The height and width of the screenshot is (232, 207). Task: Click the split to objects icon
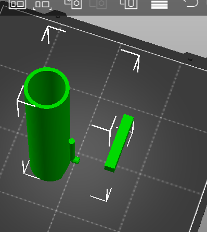point(73,4)
